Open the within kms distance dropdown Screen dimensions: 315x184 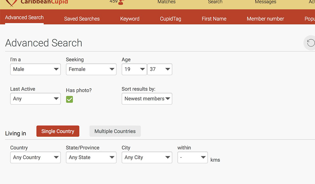193,157
